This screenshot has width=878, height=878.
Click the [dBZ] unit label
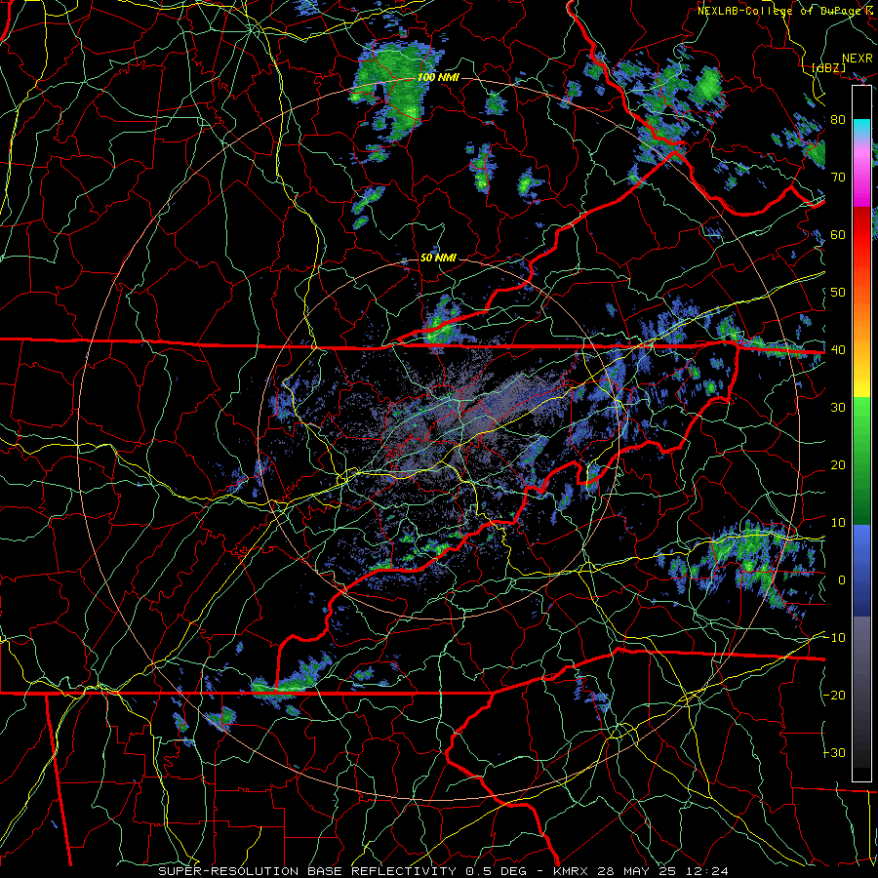(829, 67)
